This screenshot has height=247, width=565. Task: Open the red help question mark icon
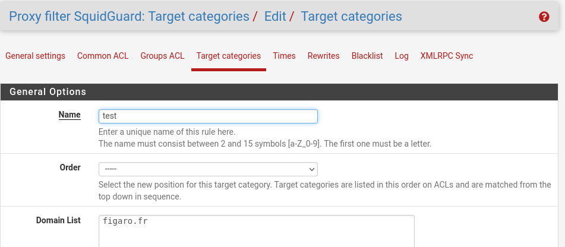click(x=544, y=17)
